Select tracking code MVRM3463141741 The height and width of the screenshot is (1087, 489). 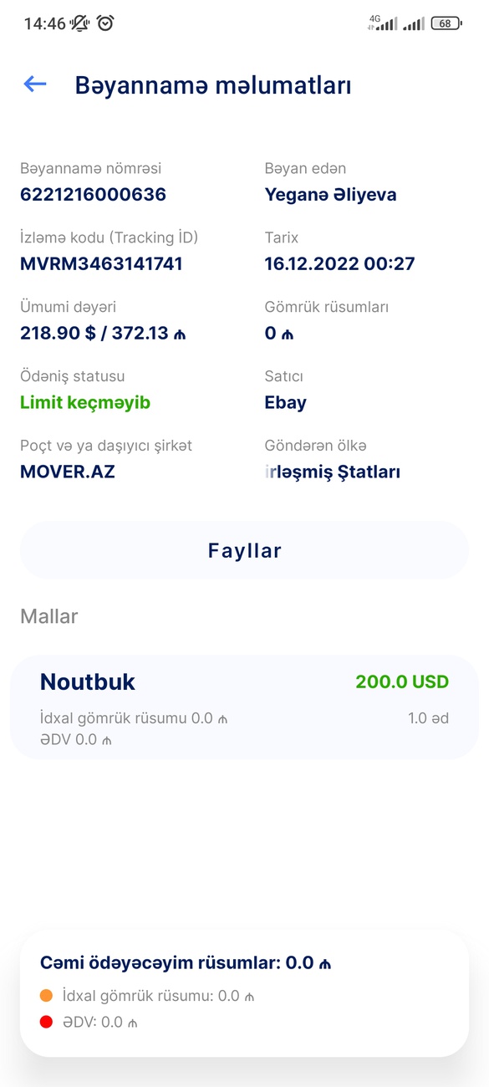(101, 264)
